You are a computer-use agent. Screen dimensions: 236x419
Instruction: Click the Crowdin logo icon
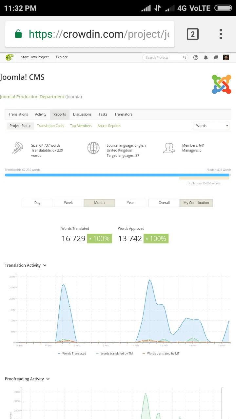click(x=10, y=57)
